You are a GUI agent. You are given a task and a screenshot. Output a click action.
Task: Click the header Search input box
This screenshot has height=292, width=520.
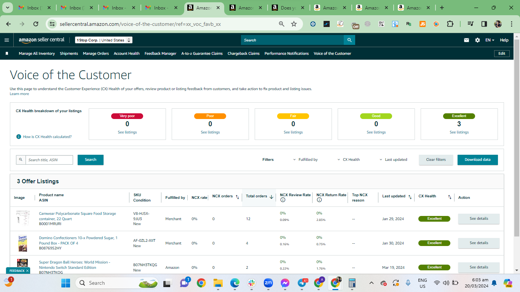tap(292, 40)
